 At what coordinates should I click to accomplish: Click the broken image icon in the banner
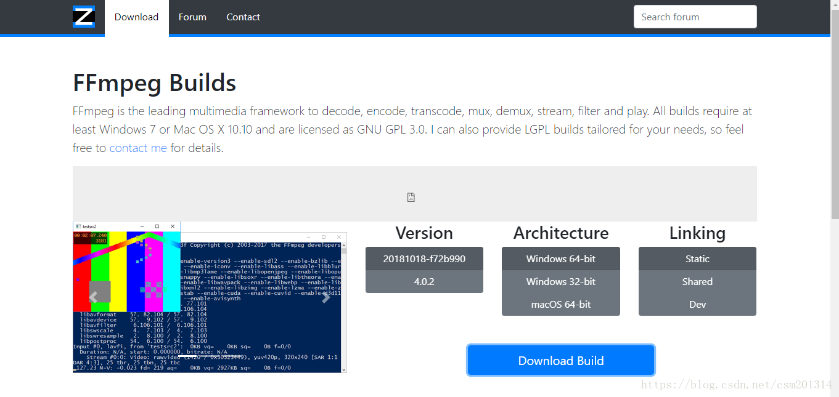(x=411, y=197)
